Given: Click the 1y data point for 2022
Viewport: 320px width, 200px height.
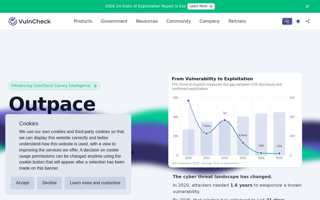Looking at the screenshot, I should [225, 120].
